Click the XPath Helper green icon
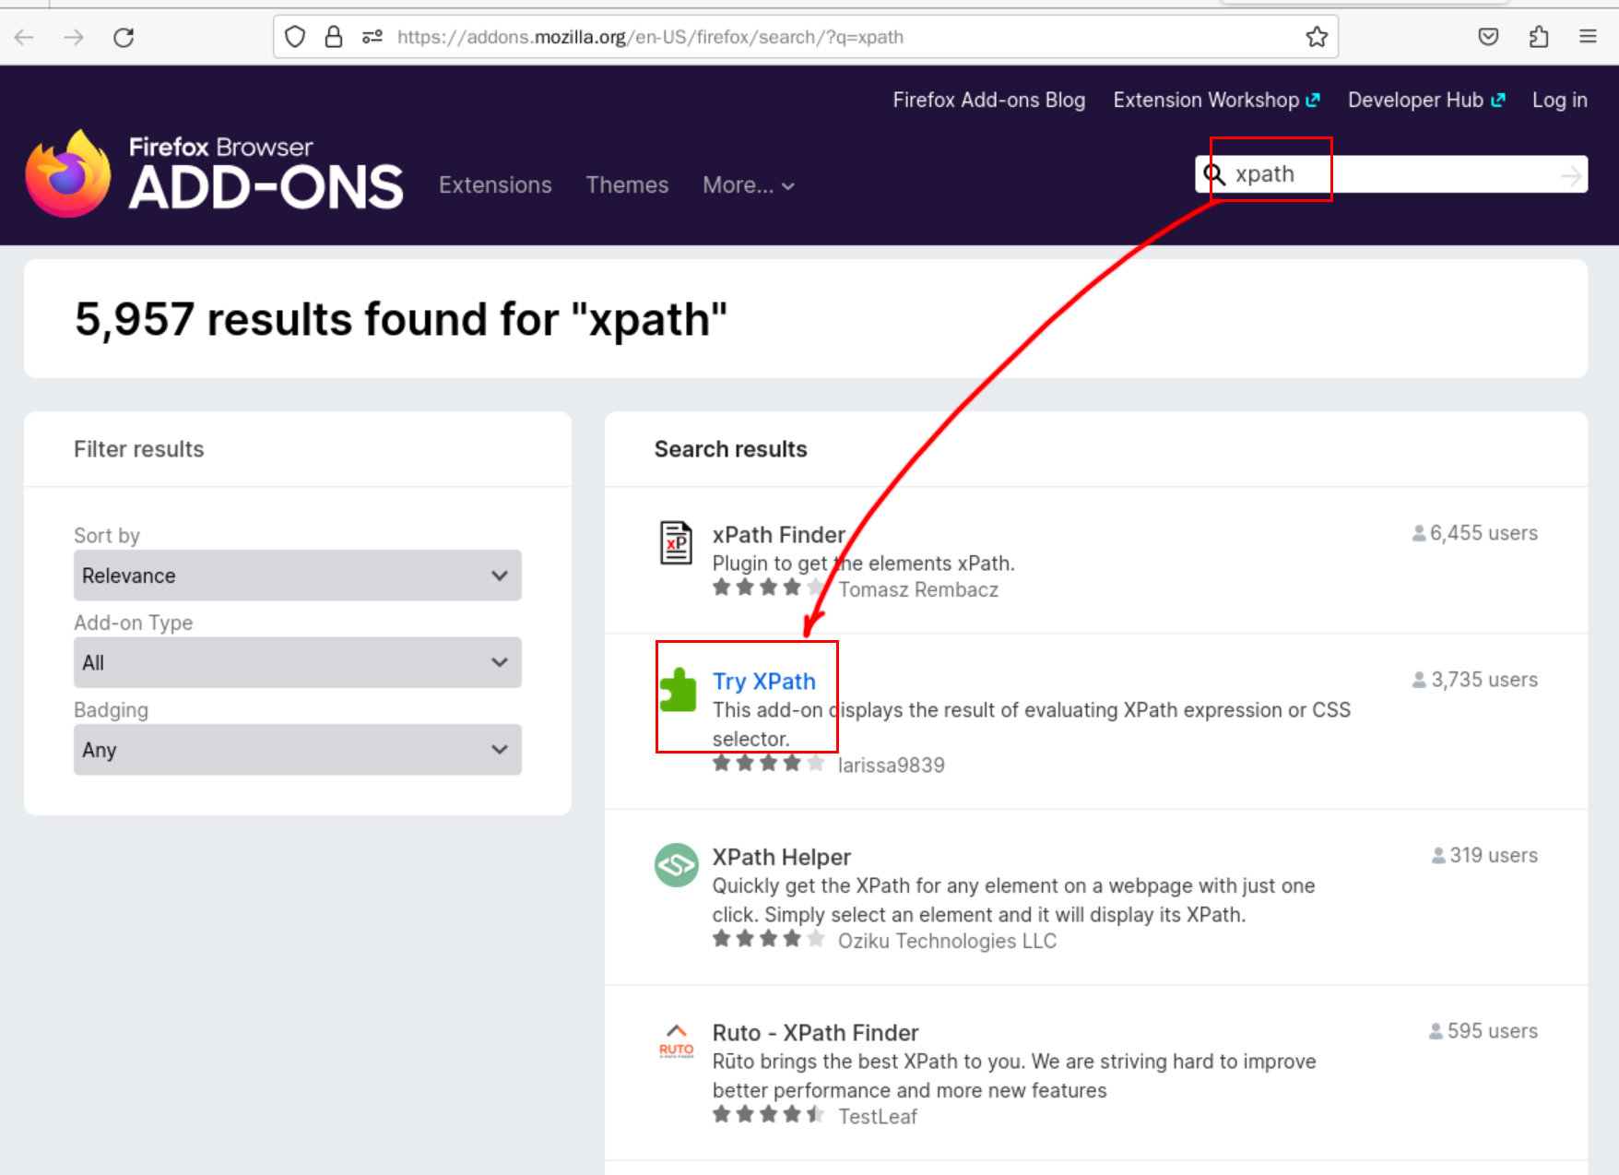The height and width of the screenshot is (1175, 1619). pyautogui.click(x=677, y=865)
